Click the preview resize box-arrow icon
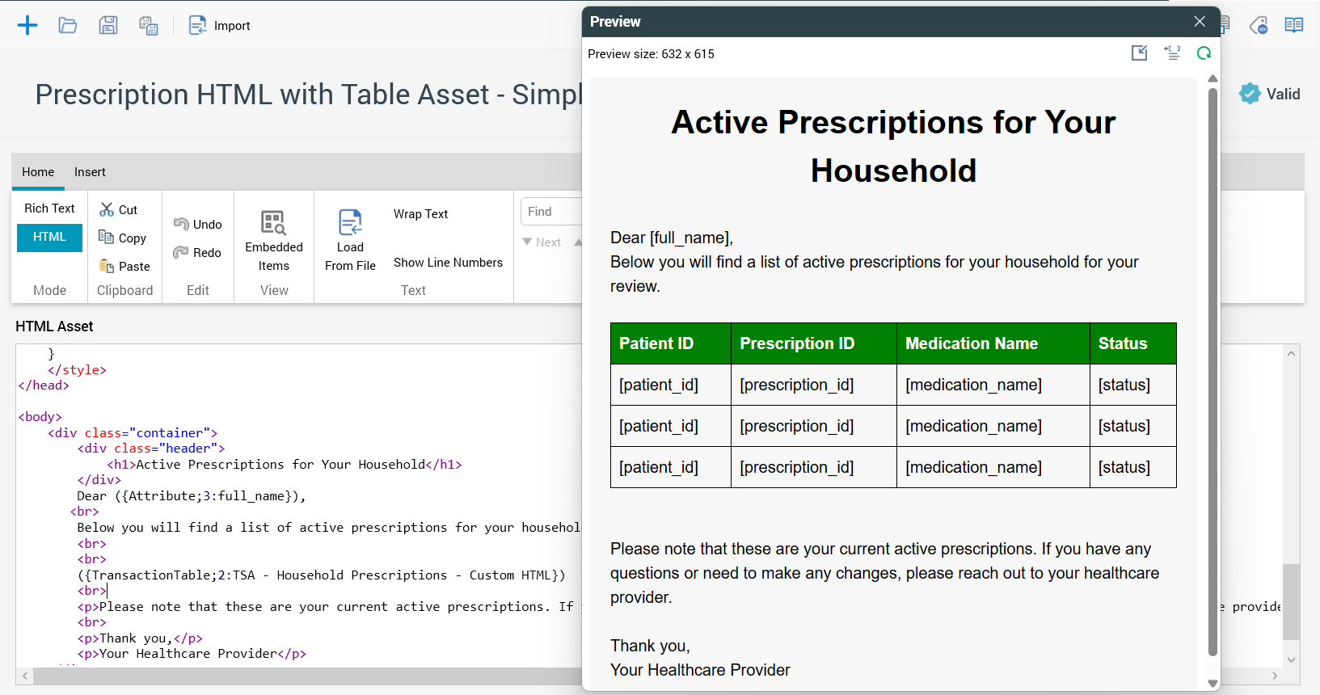The width and height of the screenshot is (1320, 695). coord(1139,53)
